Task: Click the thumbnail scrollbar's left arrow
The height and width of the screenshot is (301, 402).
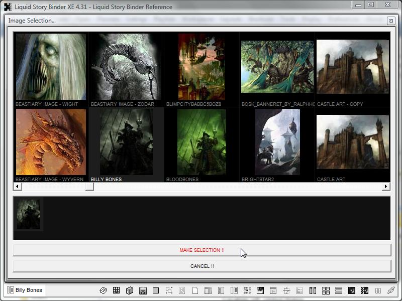Action: pos(17,187)
